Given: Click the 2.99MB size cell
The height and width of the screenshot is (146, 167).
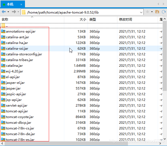Looking at the screenshot, I should pos(80,71).
